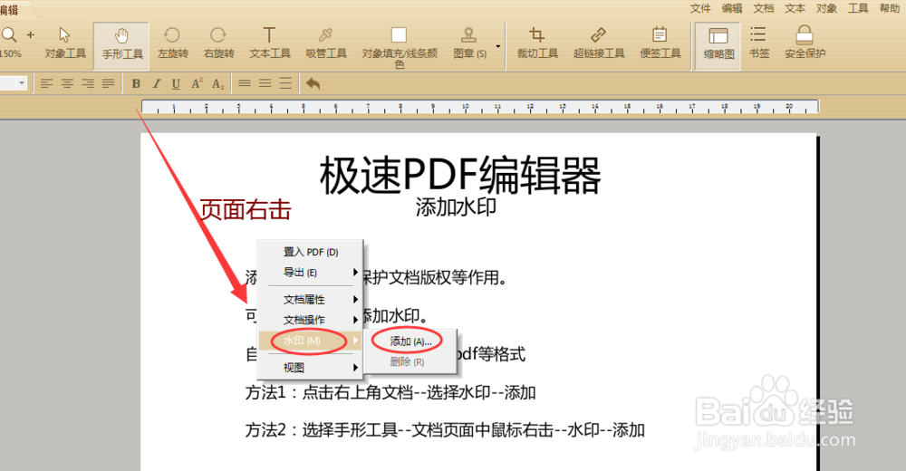Click the 图章 stamp tool
Image resolution: width=906 pixels, height=471 pixels.
click(469, 43)
